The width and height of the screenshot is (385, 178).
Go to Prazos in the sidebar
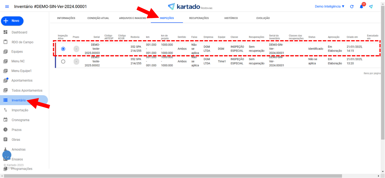pyautogui.click(x=16, y=130)
